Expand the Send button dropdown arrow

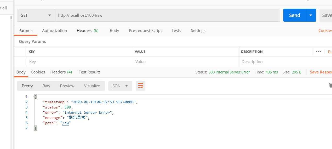pyautogui.click(x=311, y=15)
